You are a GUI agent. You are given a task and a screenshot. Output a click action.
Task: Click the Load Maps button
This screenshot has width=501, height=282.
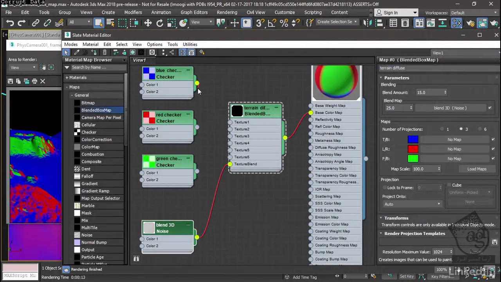(x=477, y=169)
